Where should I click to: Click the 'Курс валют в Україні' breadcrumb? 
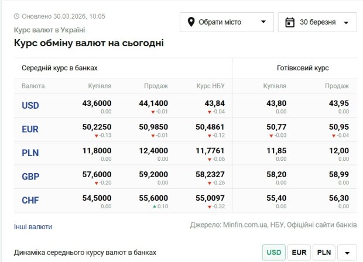coord(49,30)
